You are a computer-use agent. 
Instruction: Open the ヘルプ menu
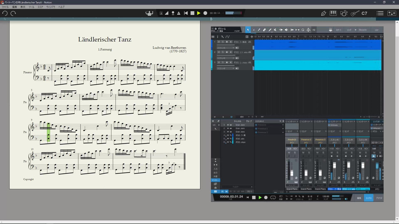click(x=62, y=7)
